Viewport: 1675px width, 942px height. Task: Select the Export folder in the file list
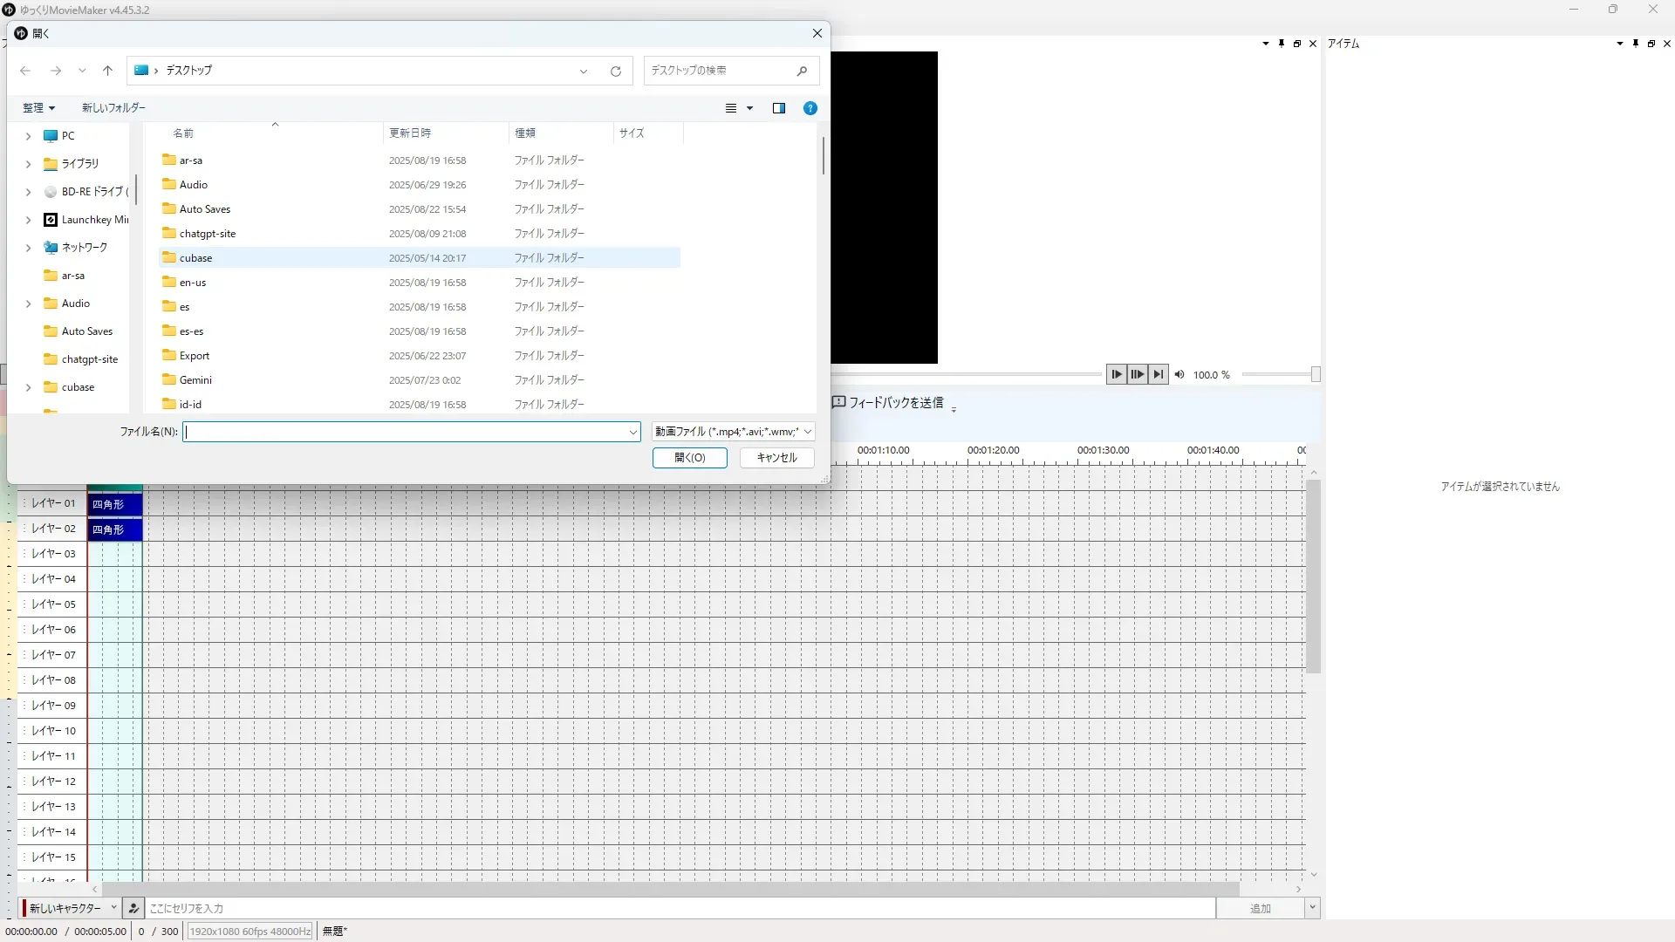click(195, 356)
